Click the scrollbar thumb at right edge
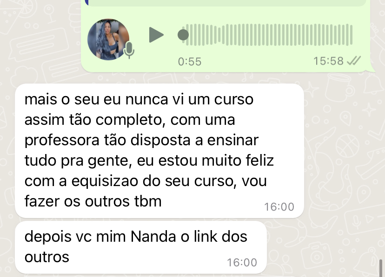385x277 pixels. (381, 268)
